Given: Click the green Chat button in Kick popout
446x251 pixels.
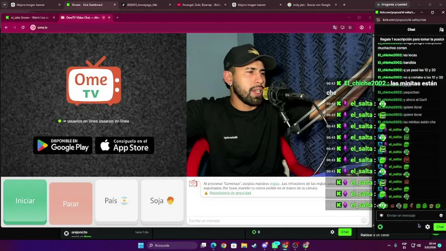Looking at the screenshot, I should tap(440, 227).
